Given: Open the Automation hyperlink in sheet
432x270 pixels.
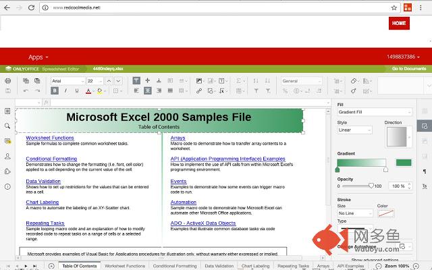Looking at the screenshot, I should pos(183,202).
